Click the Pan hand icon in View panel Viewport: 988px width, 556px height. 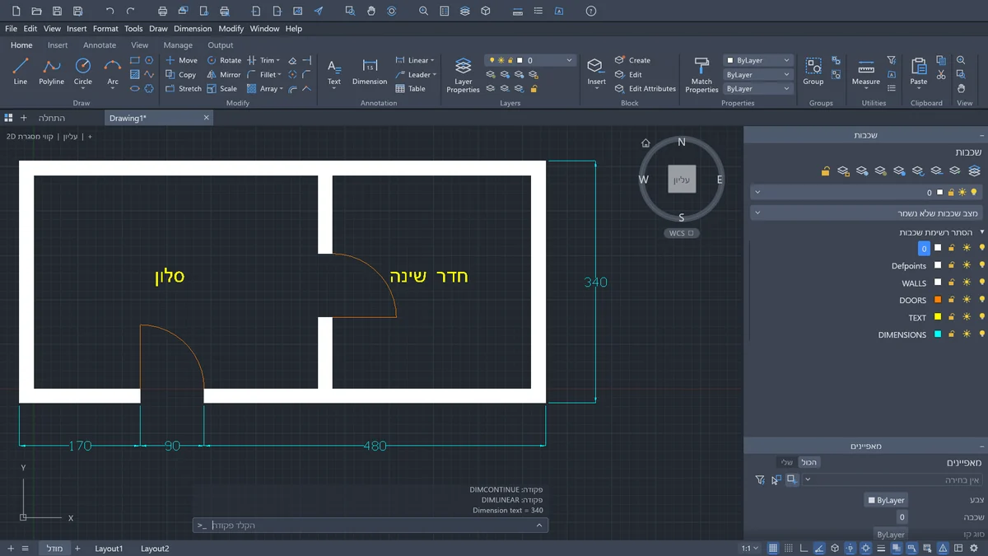point(961,88)
